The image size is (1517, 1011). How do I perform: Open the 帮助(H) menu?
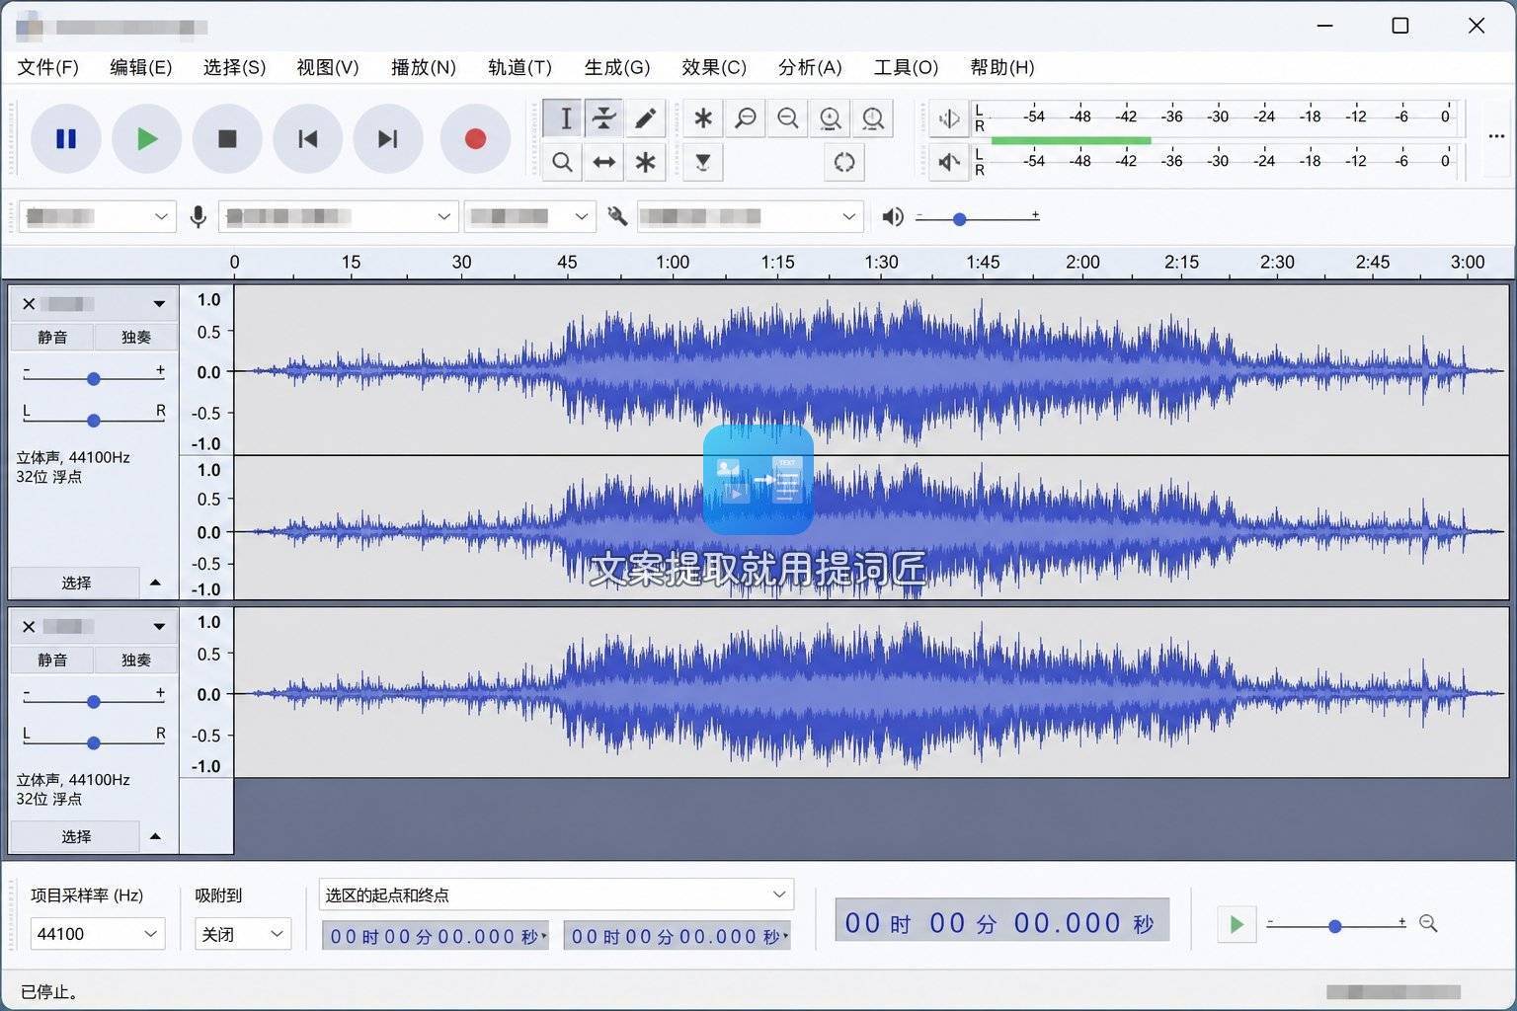tap(1002, 67)
